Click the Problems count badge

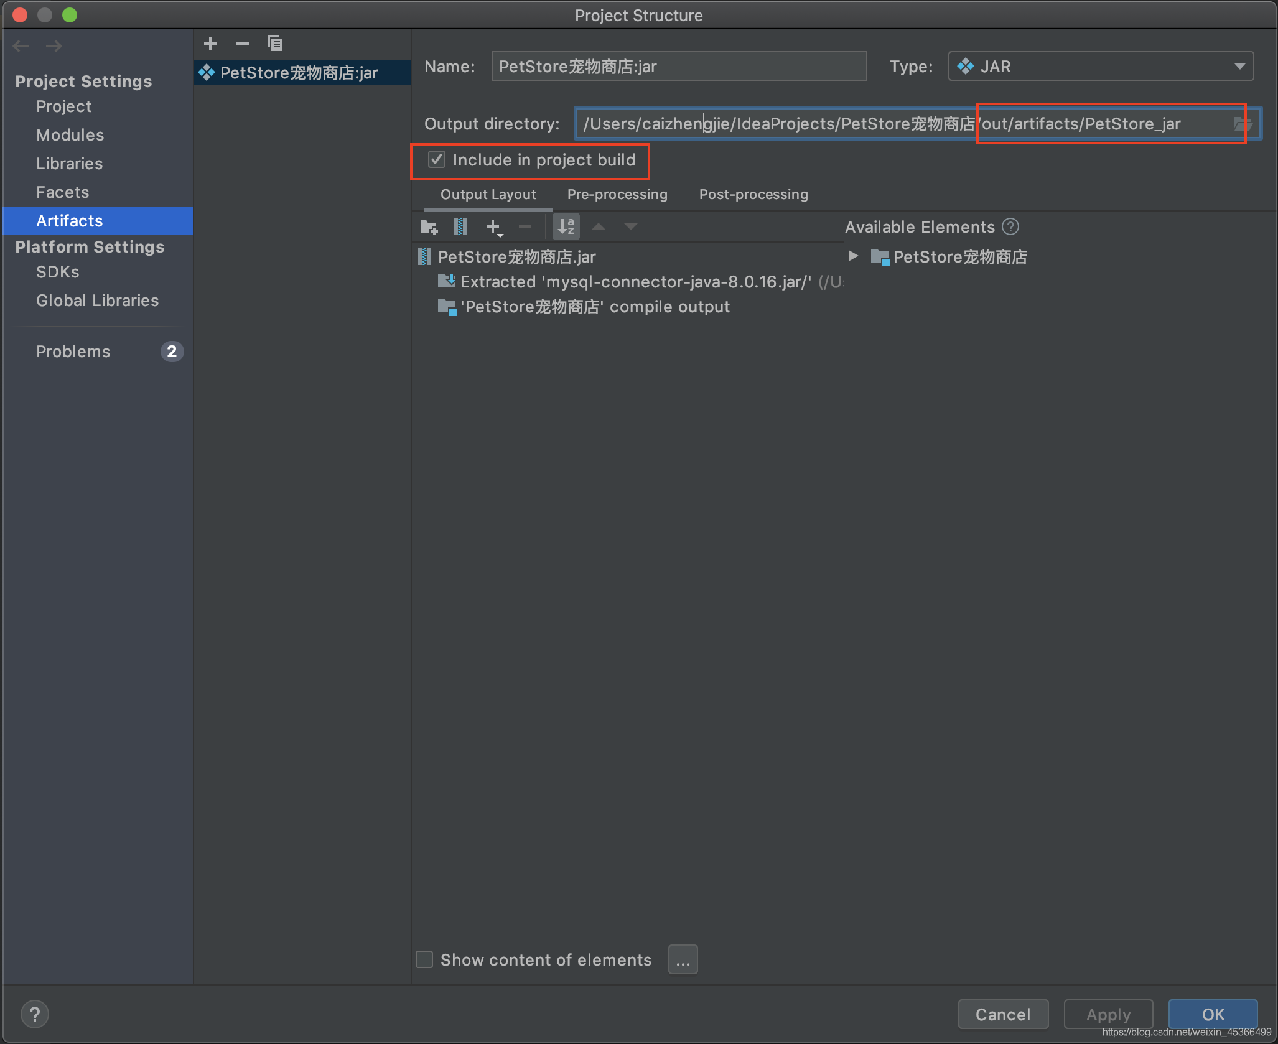[x=172, y=352]
